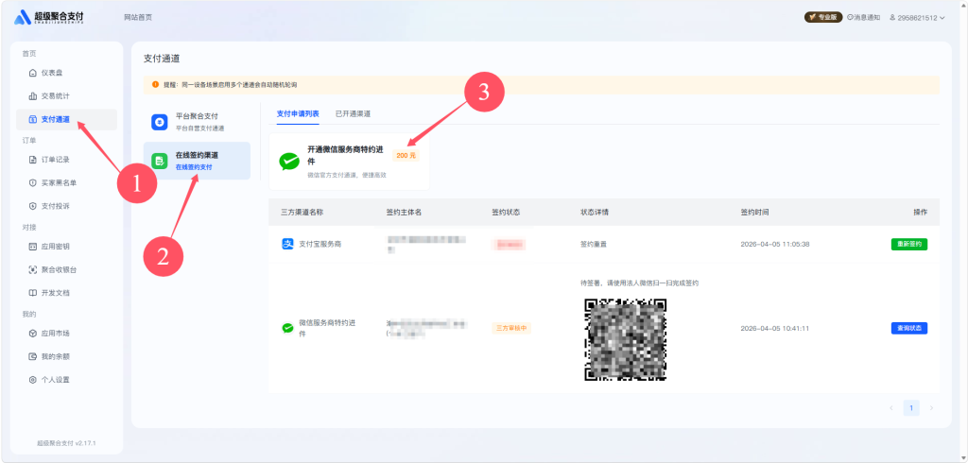The height and width of the screenshot is (463, 968).
Task: Open 网站首页 in top navigation
Action: [138, 17]
